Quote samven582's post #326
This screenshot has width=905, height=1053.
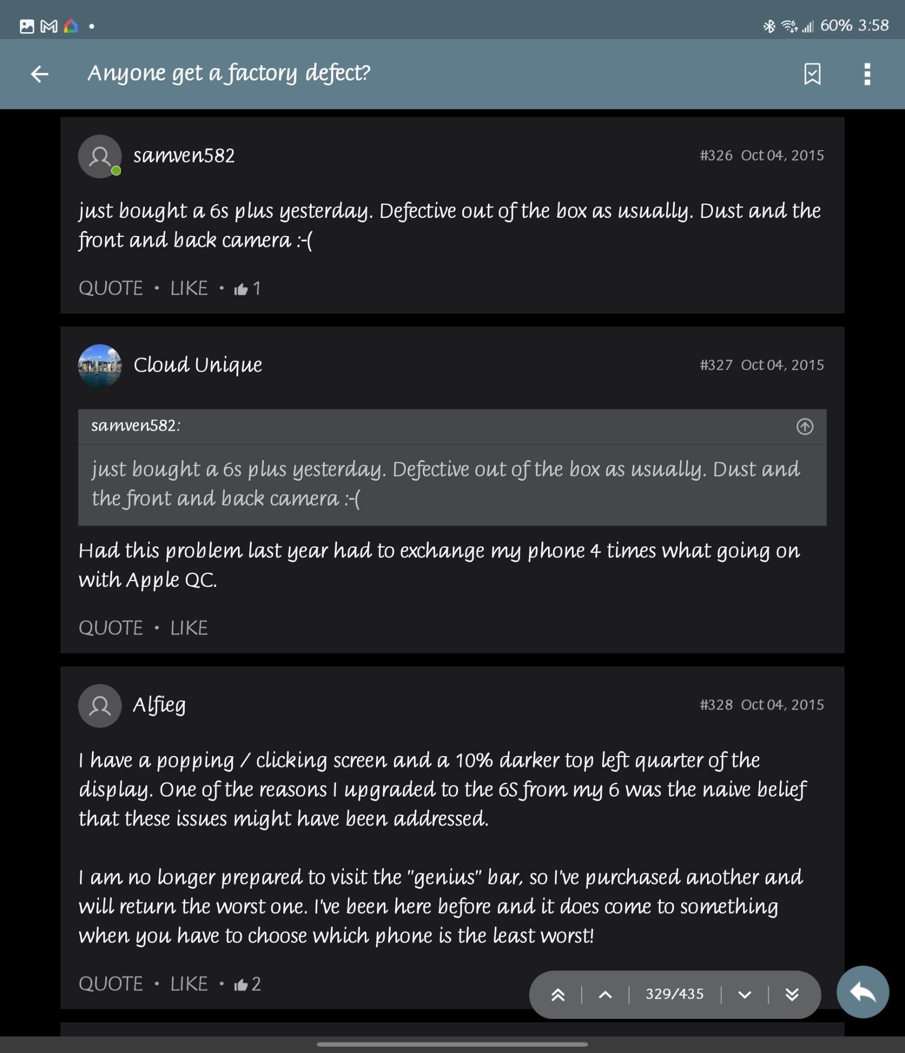click(x=111, y=288)
